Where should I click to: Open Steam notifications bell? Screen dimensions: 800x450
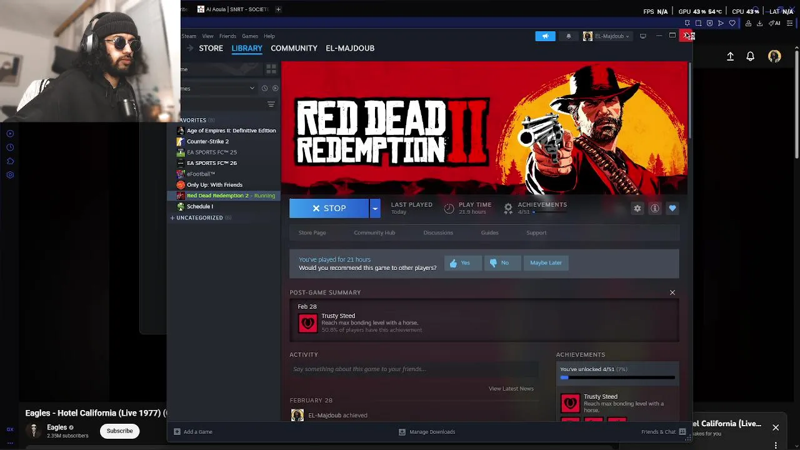(x=568, y=36)
